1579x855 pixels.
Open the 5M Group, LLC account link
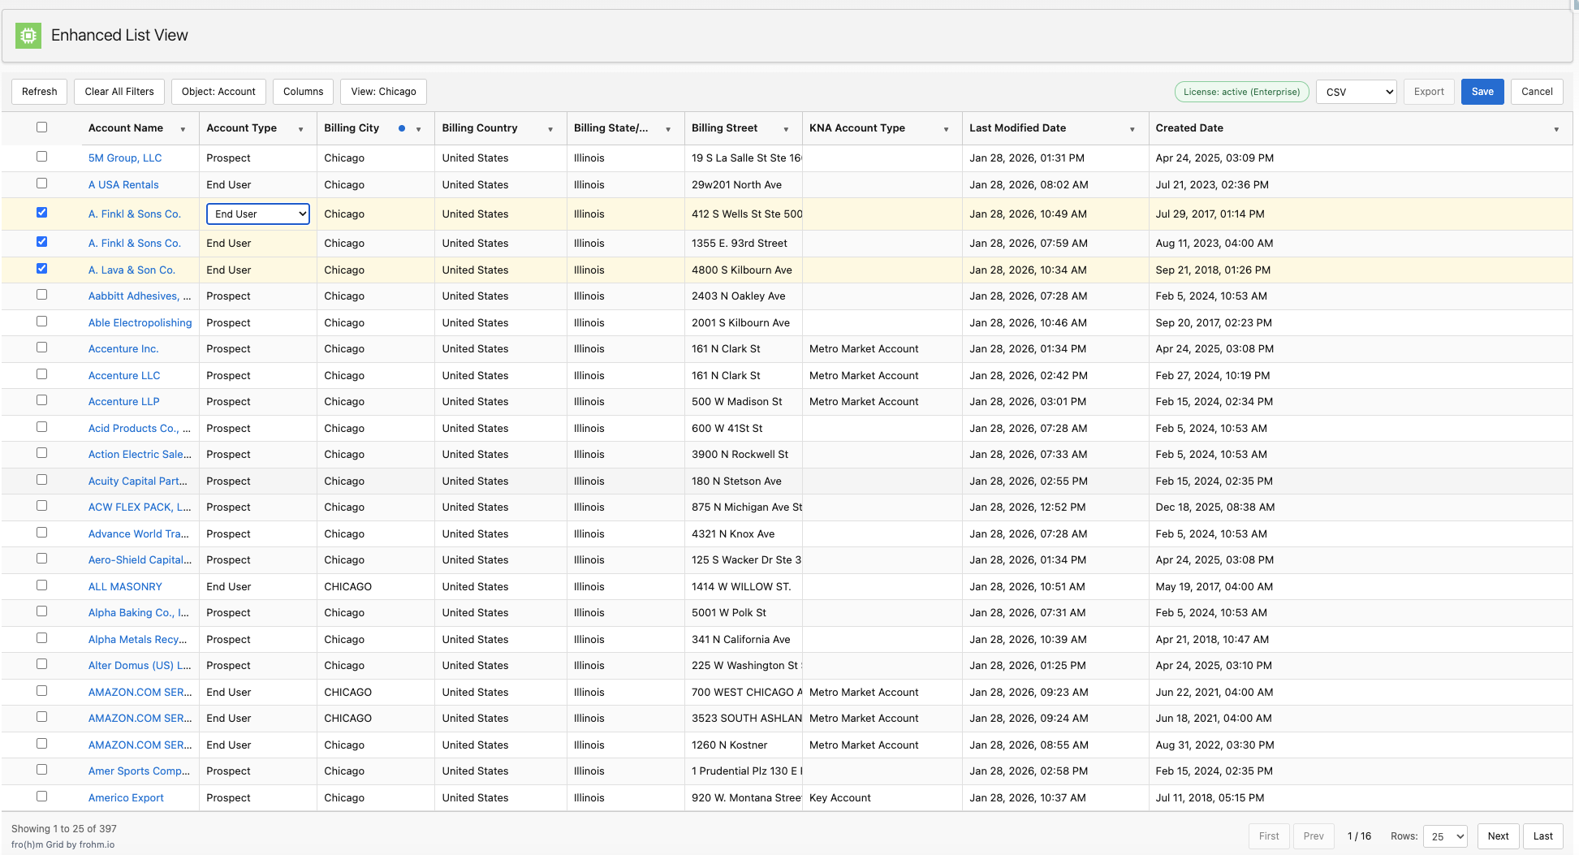[x=124, y=158]
